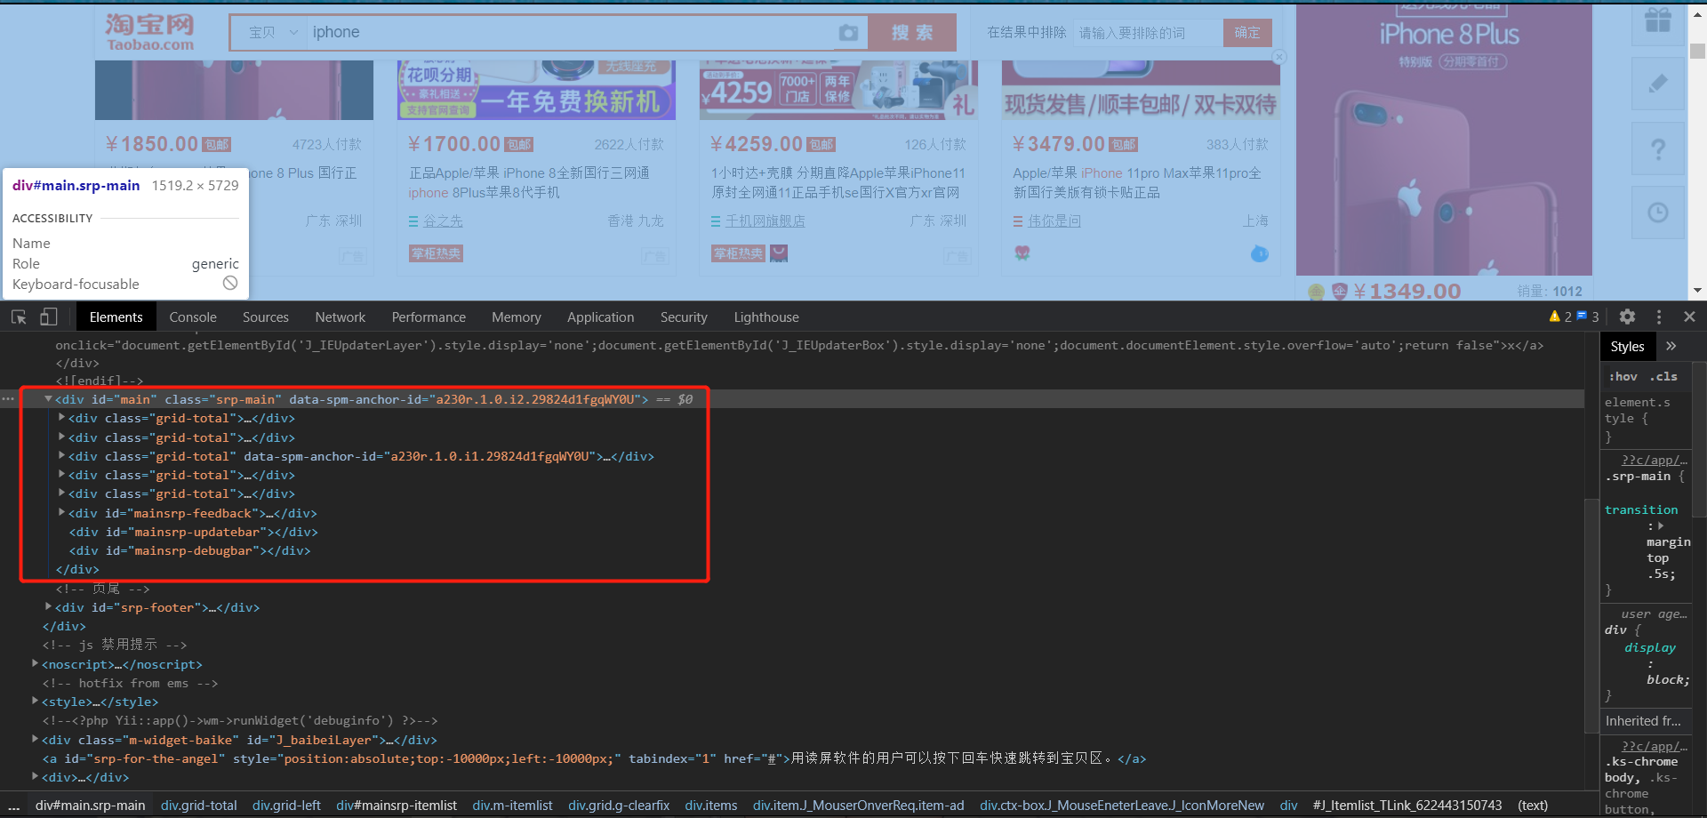
Task: Click the 搜索 search button
Action: [x=910, y=32]
